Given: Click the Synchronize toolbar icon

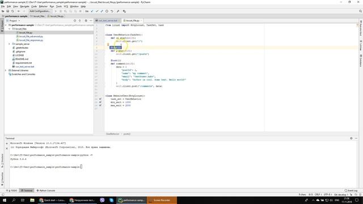Looking at the screenshot, I should click(x=12, y=11).
